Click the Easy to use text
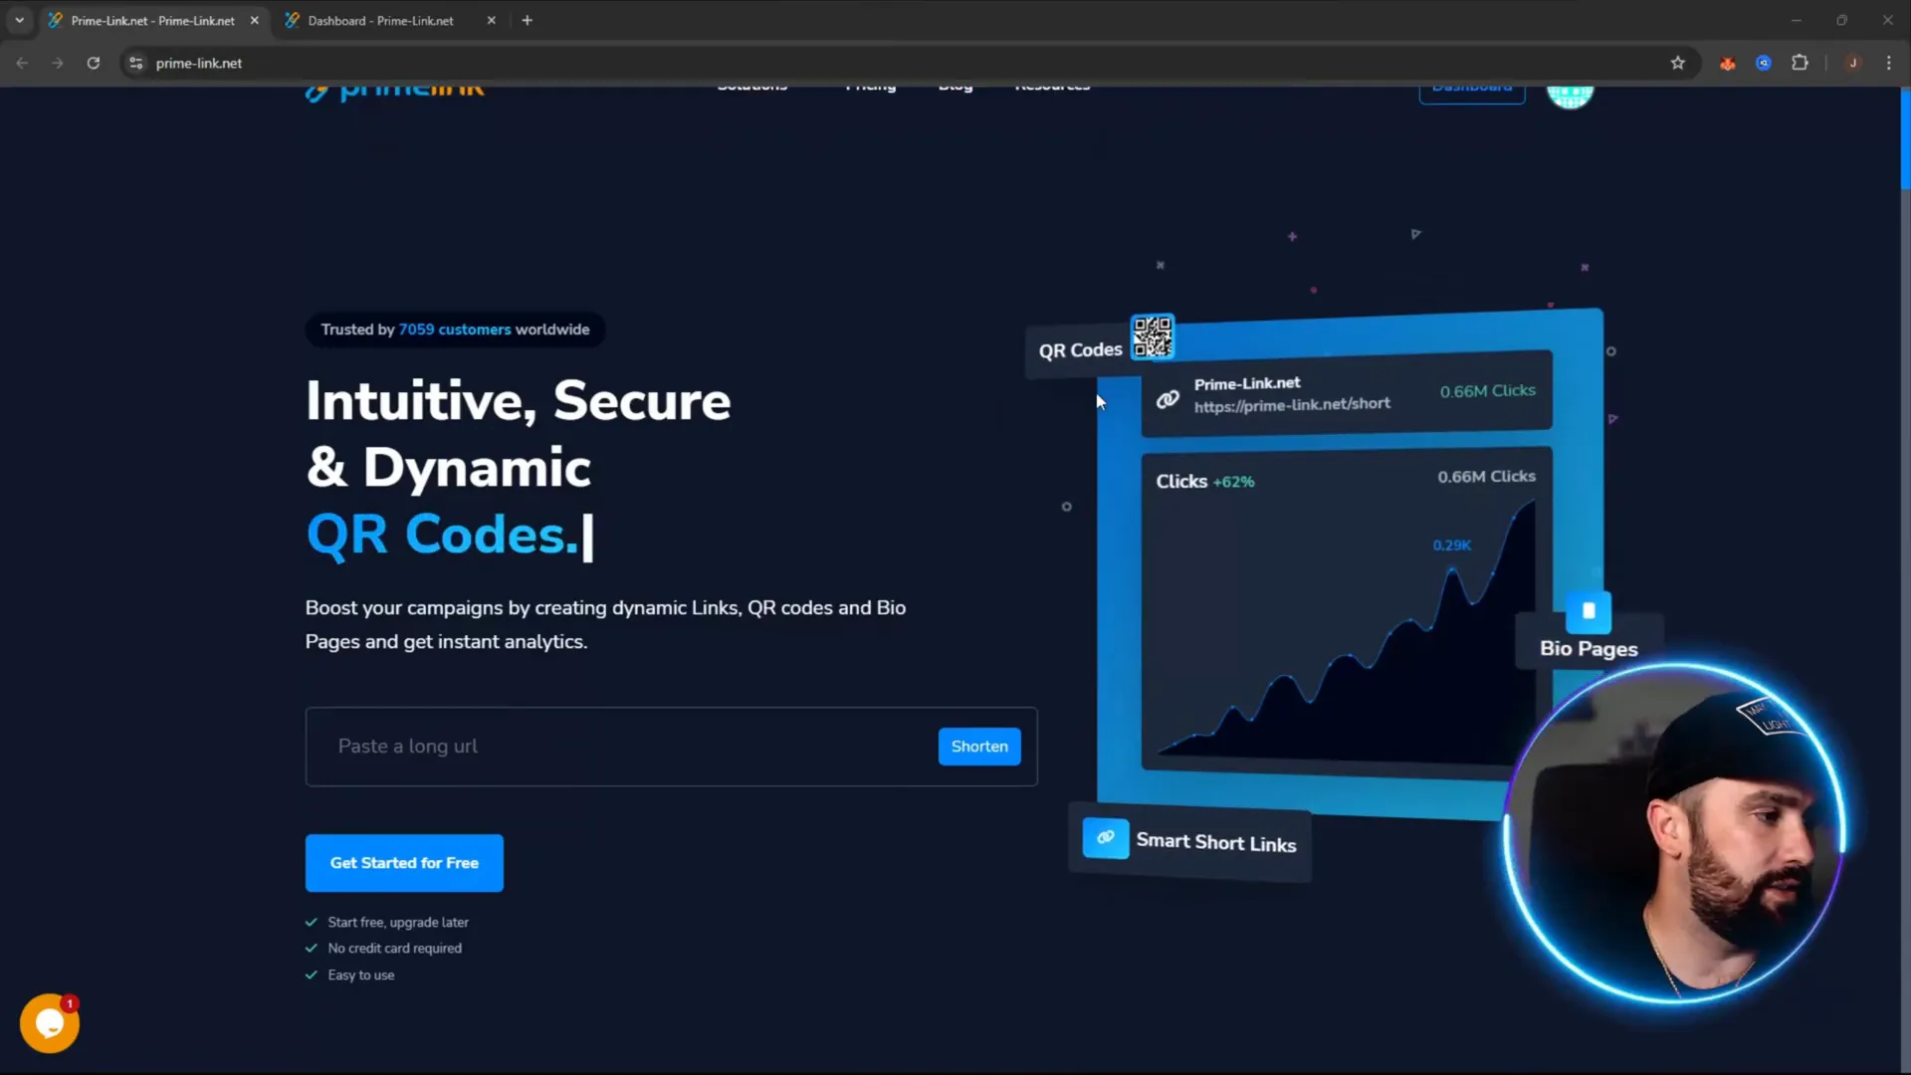The width and height of the screenshot is (1911, 1075). coord(361,975)
